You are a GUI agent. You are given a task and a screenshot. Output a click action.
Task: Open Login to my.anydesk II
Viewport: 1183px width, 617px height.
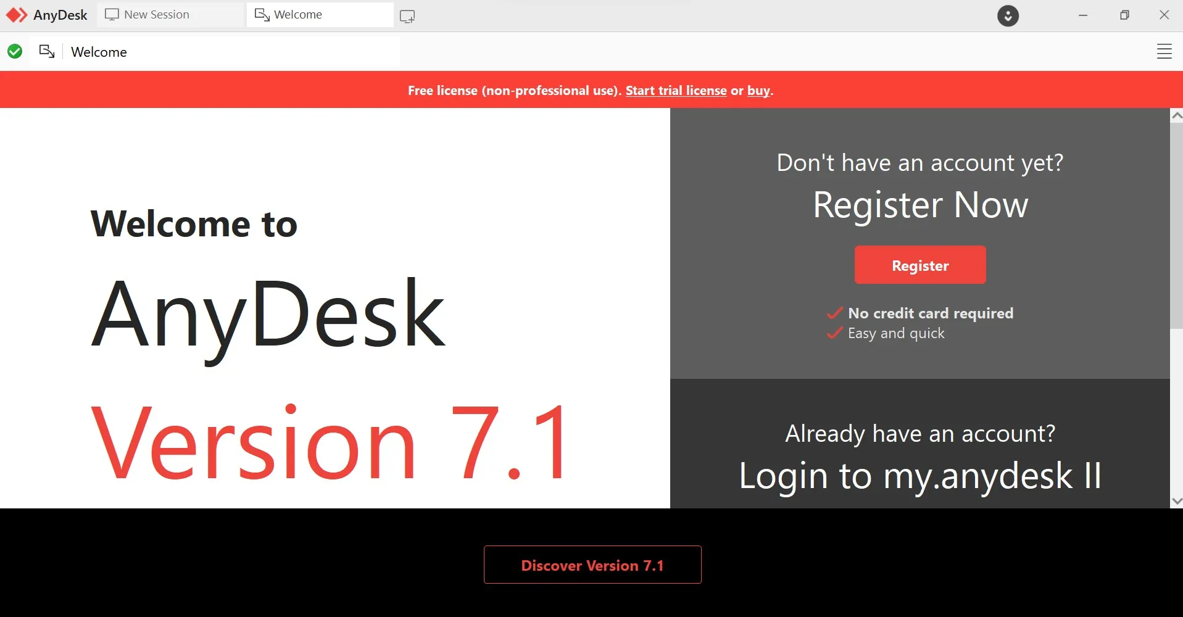(x=919, y=475)
